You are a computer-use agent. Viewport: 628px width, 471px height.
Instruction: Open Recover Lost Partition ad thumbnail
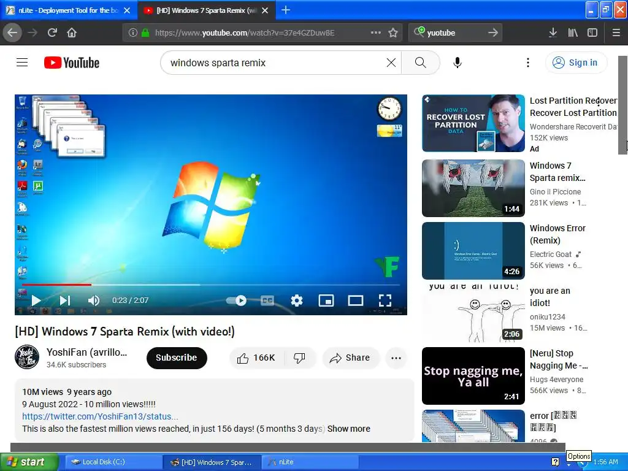pos(473,123)
